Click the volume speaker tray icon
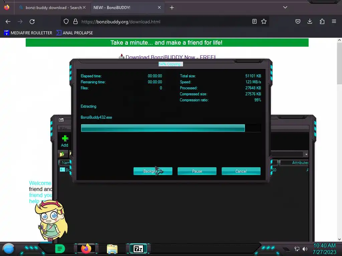 point(305,249)
